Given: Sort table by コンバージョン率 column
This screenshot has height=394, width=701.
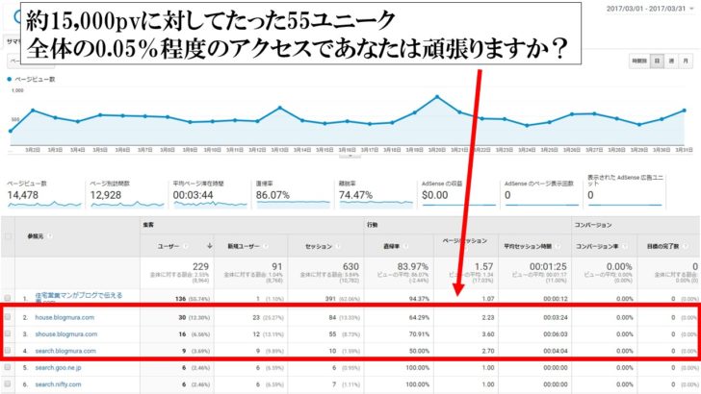Looking at the screenshot, I should (x=597, y=246).
